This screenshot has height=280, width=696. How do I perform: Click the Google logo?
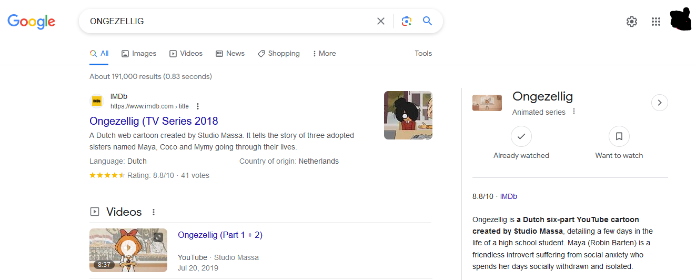(x=31, y=21)
